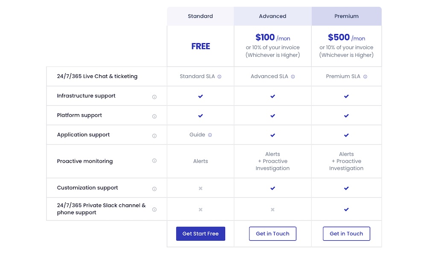Select the Advanced plan header
This screenshot has height=257, width=427.
[x=272, y=16]
